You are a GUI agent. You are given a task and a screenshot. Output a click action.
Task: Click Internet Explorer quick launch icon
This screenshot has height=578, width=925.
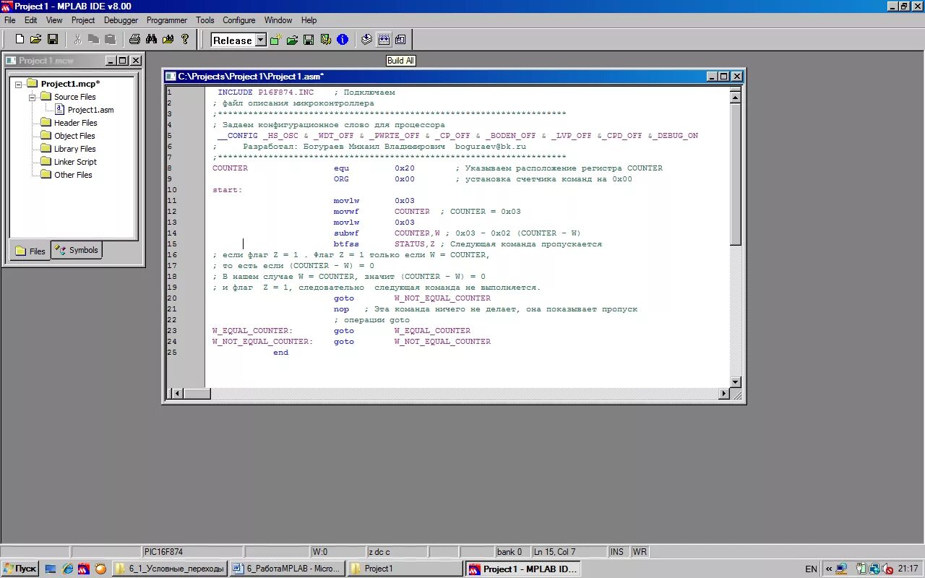pos(67,569)
